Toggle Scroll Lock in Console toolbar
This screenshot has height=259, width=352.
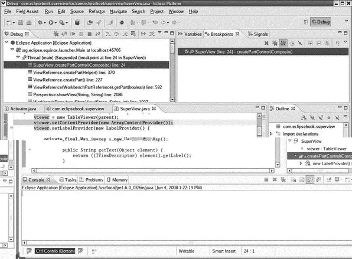(x=301, y=179)
